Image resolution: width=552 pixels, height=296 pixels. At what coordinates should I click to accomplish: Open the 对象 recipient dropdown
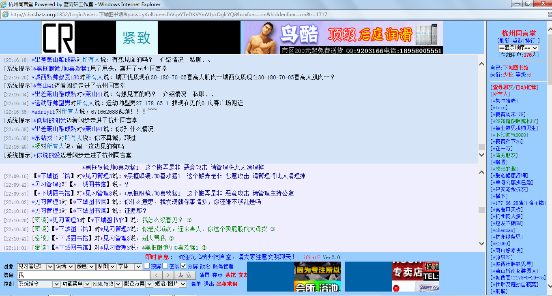point(35,266)
